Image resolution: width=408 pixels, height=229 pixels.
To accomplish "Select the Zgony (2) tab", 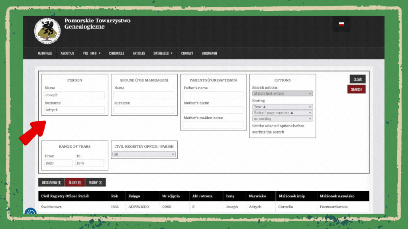I will [95, 182].
